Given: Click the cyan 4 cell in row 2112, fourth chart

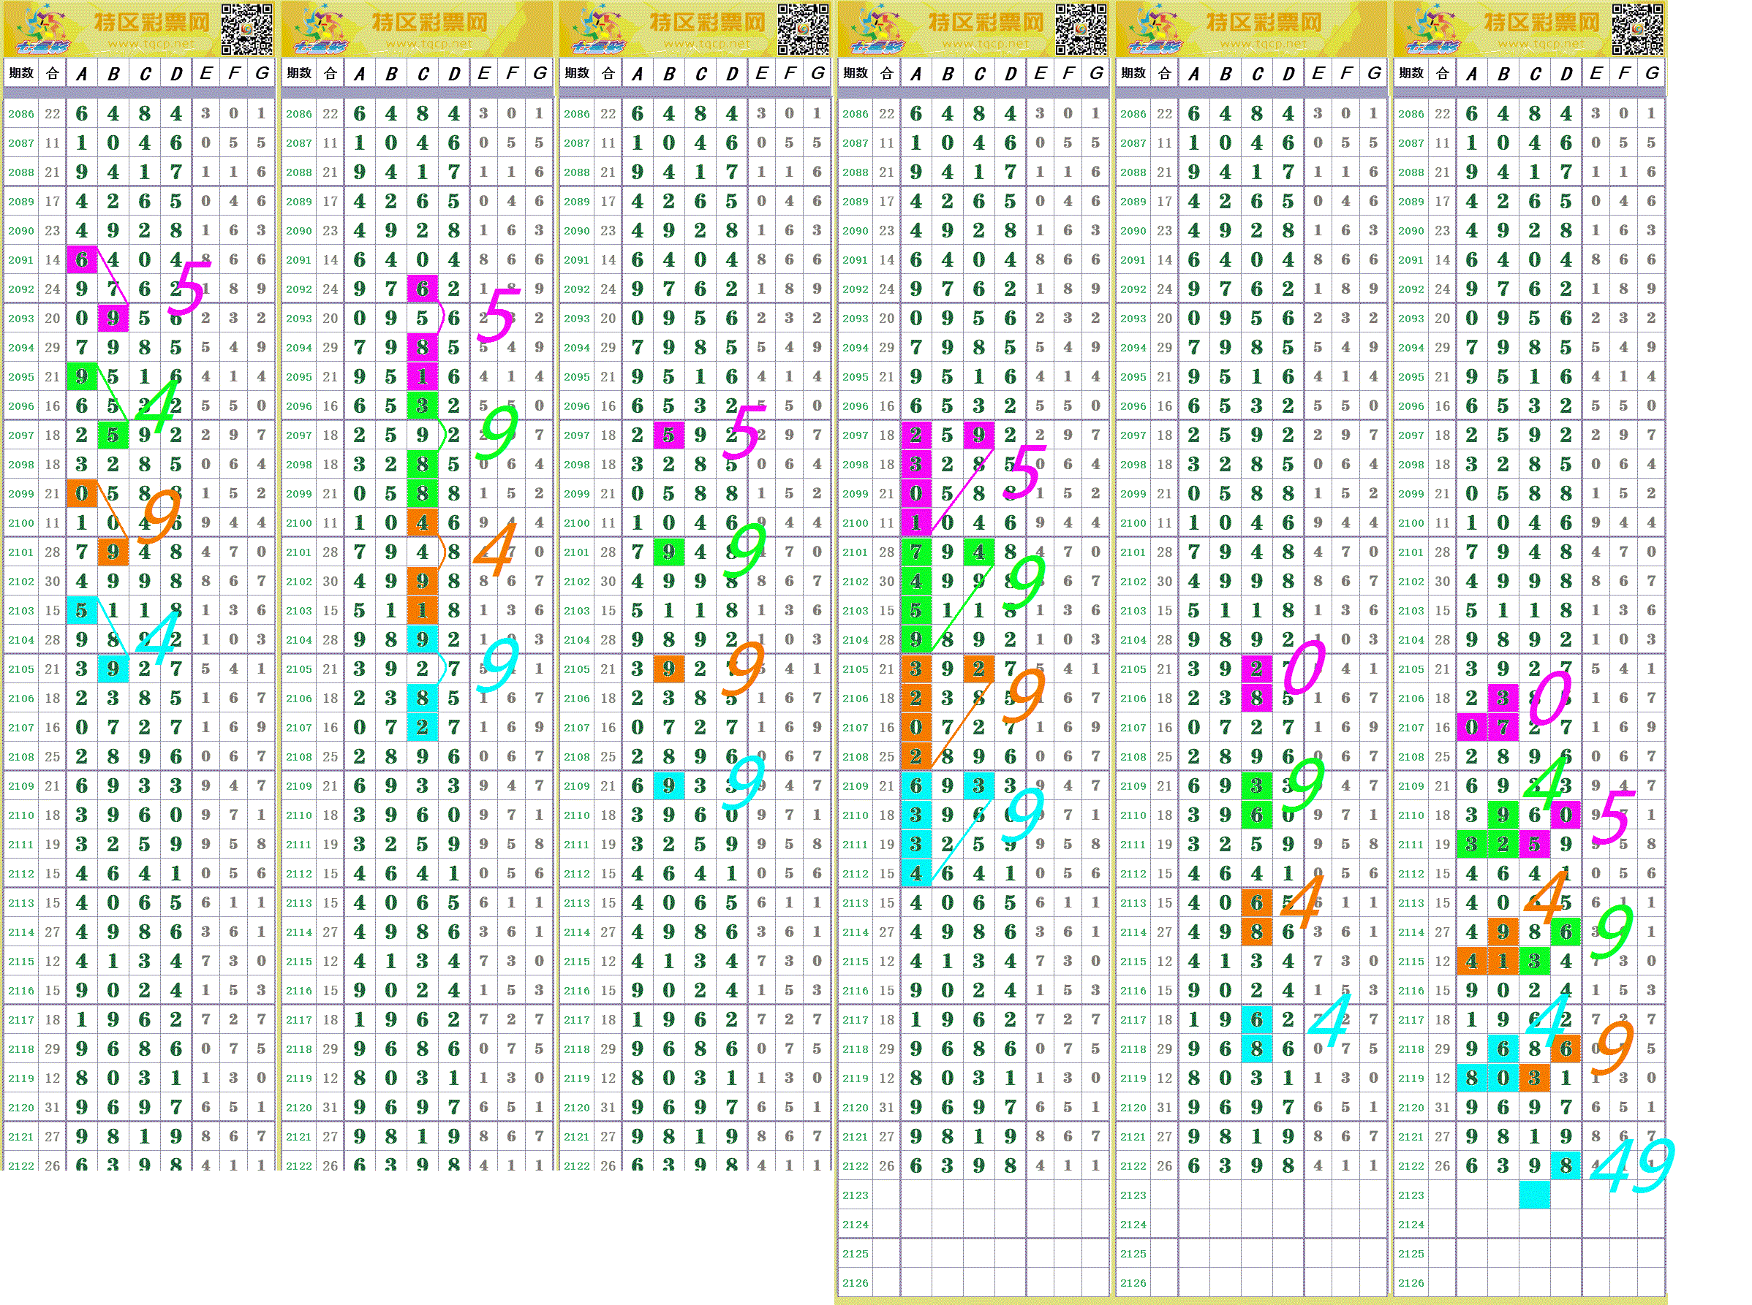Looking at the screenshot, I should click(x=915, y=873).
